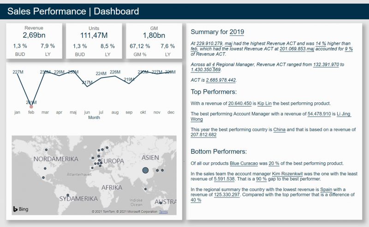Click the underlined 9 % value
369x227 pixels.
349,49
